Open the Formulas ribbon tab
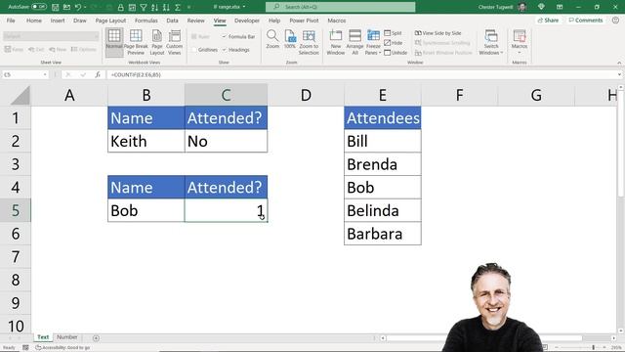 pyautogui.click(x=146, y=21)
